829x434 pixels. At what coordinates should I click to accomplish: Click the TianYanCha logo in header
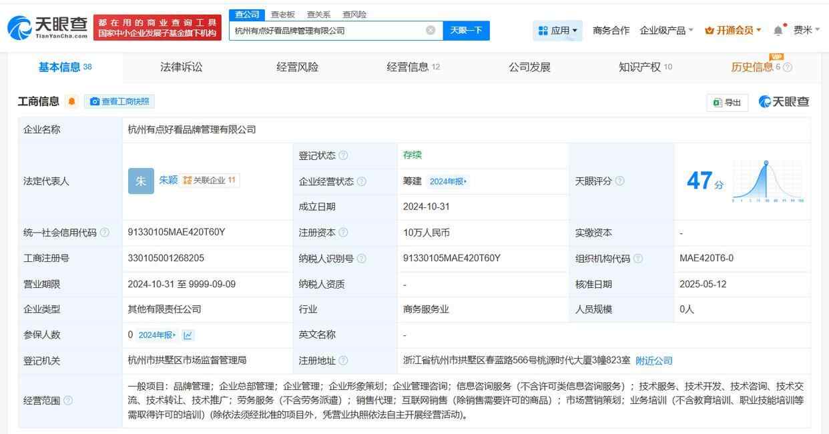pyautogui.click(x=48, y=28)
